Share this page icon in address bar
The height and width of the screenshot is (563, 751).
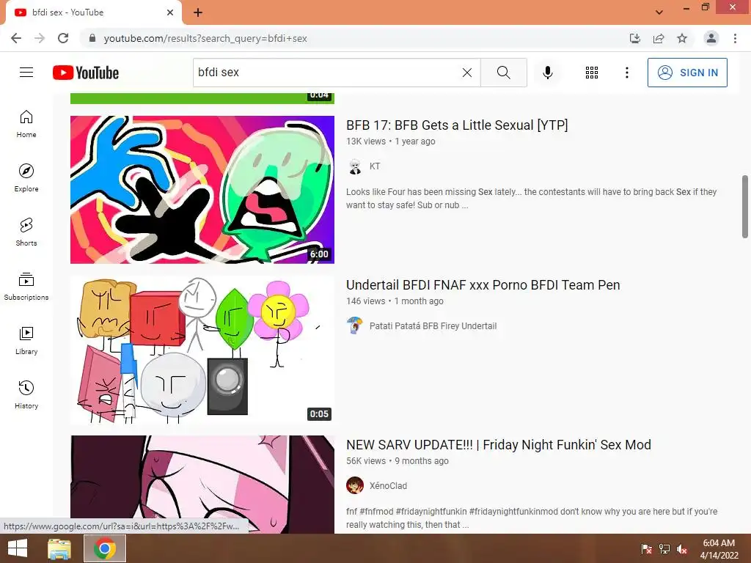click(659, 38)
